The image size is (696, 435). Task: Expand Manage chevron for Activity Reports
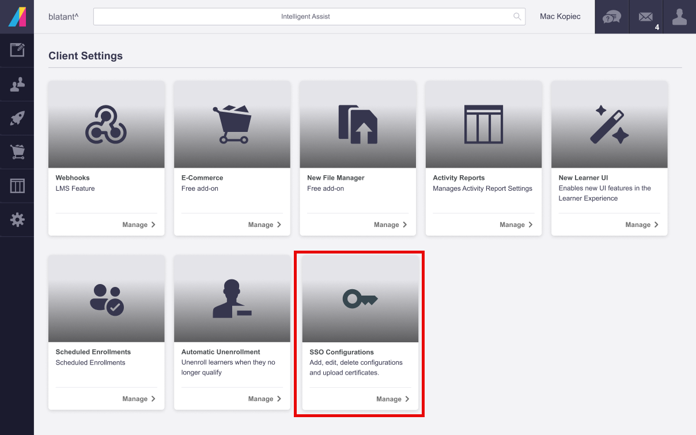pyautogui.click(x=531, y=225)
